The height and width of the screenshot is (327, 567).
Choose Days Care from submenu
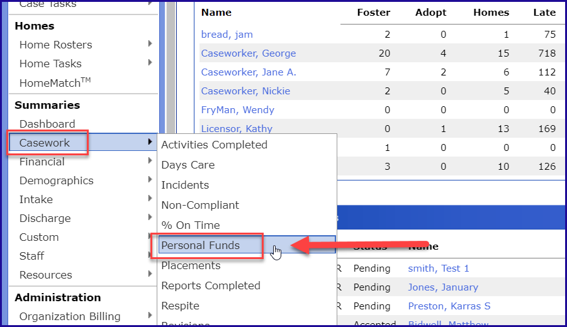(x=188, y=165)
